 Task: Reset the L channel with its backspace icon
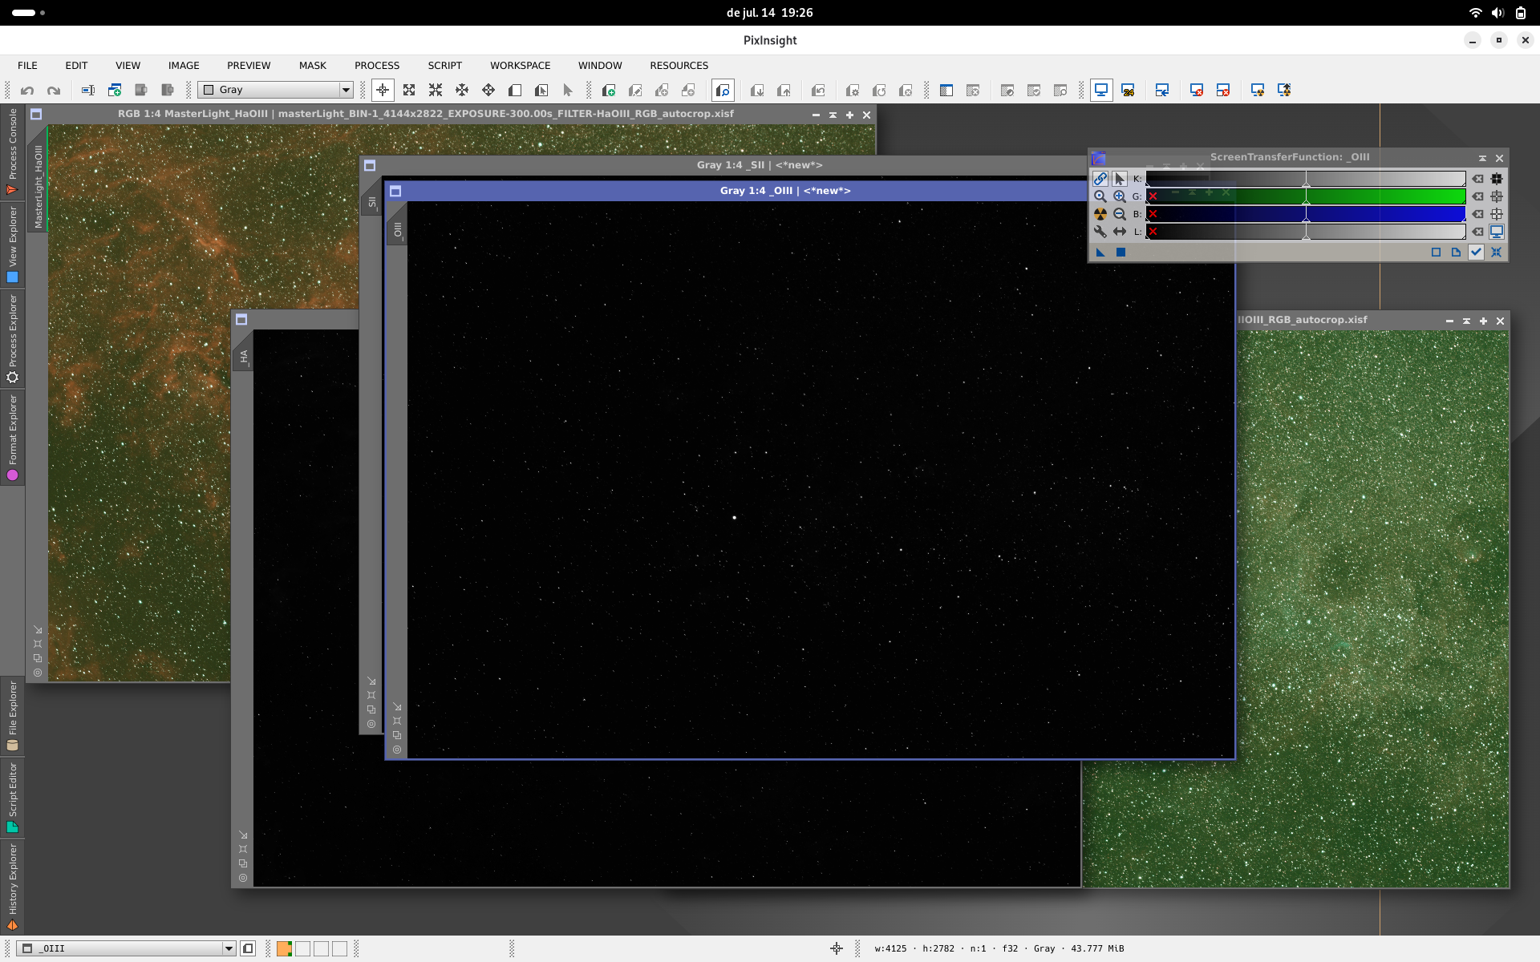tap(1477, 232)
